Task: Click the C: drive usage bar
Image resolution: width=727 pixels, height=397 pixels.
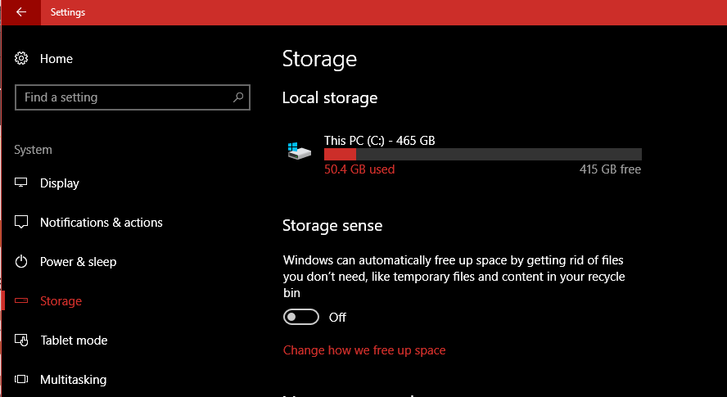Action: [x=482, y=154]
